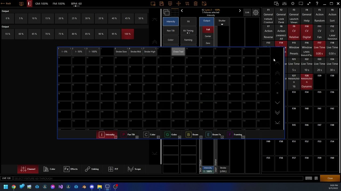The height and width of the screenshot is (191, 341).
Task: Open File Explorer from taskbar
Action: tap(99, 187)
